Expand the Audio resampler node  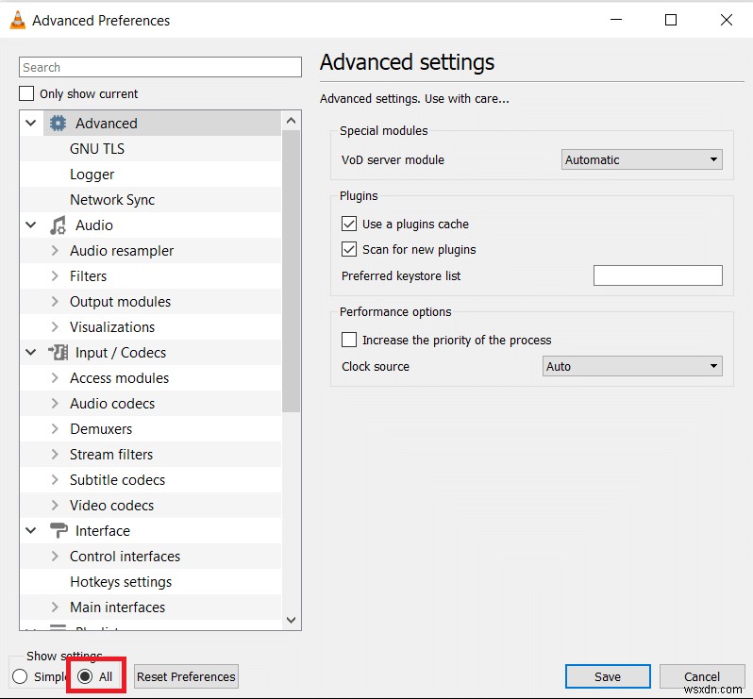[55, 251]
